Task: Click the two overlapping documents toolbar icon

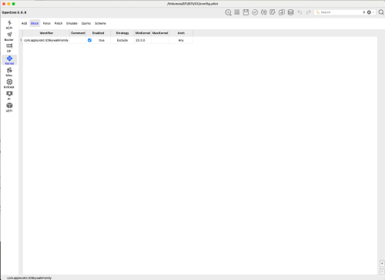Action: pos(282,12)
